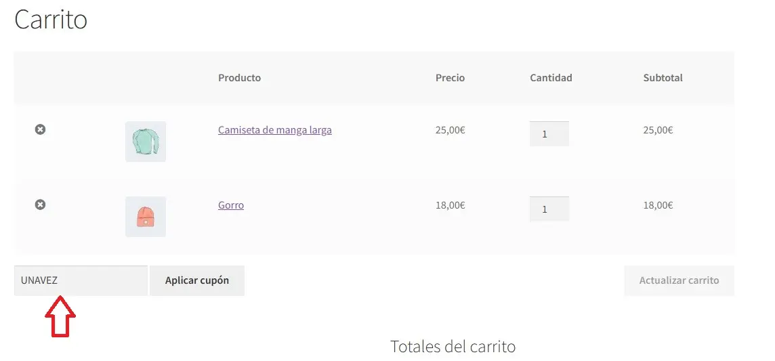The height and width of the screenshot is (361, 775).
Task: Click the Gorro amount in Subtotal column
Action: 658,205
